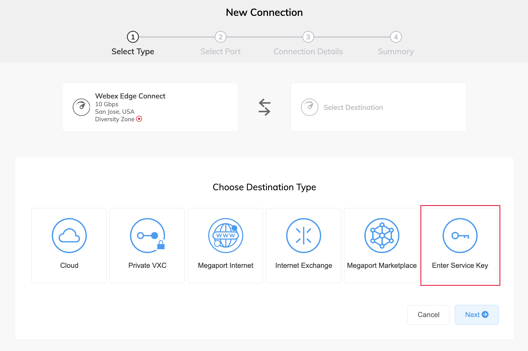528x351 pixels.
Task: Click the Enter Service Key icon
Action: click(460, 236)
